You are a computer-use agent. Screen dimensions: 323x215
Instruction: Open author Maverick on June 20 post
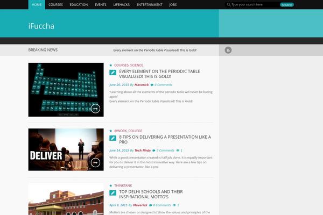[142, 85]
